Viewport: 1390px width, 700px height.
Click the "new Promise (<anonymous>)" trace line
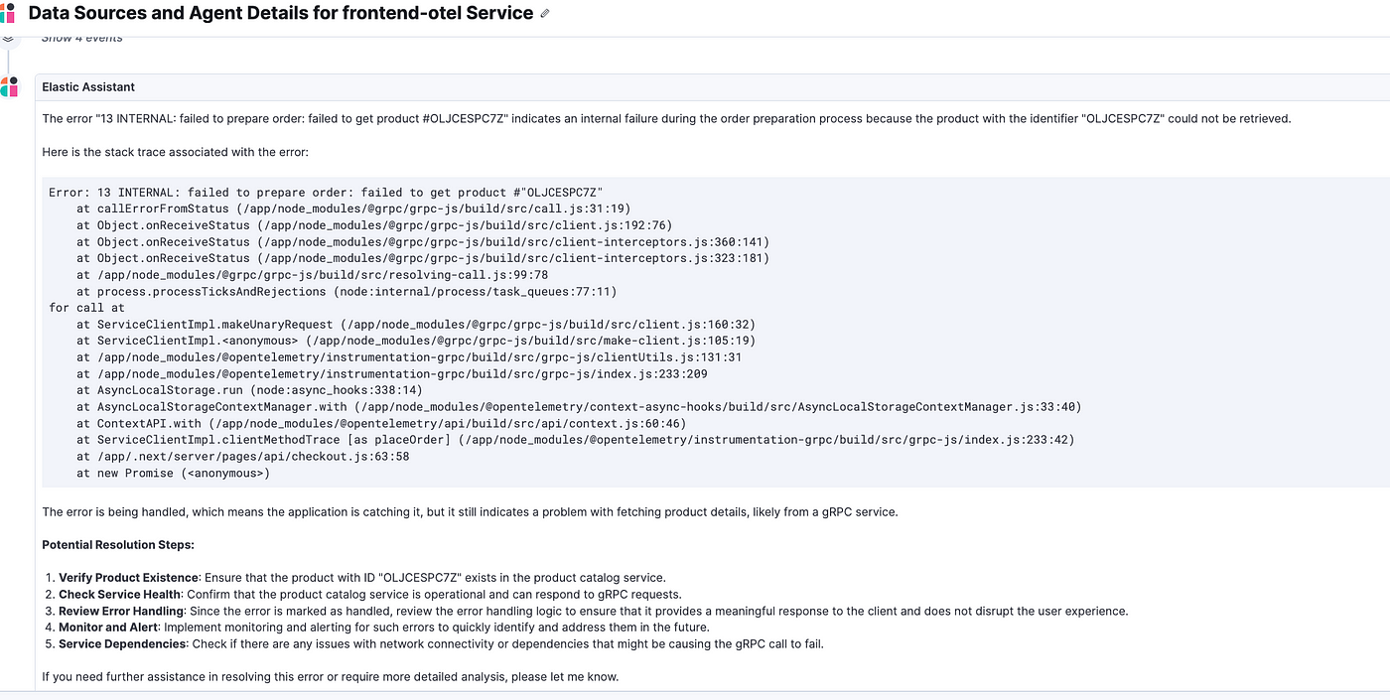click(x=173, y=474)
